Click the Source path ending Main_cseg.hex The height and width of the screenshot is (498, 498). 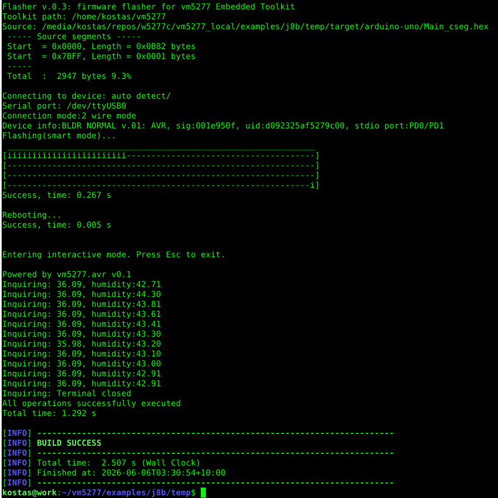pyautogui.click(x=245, y=26)
